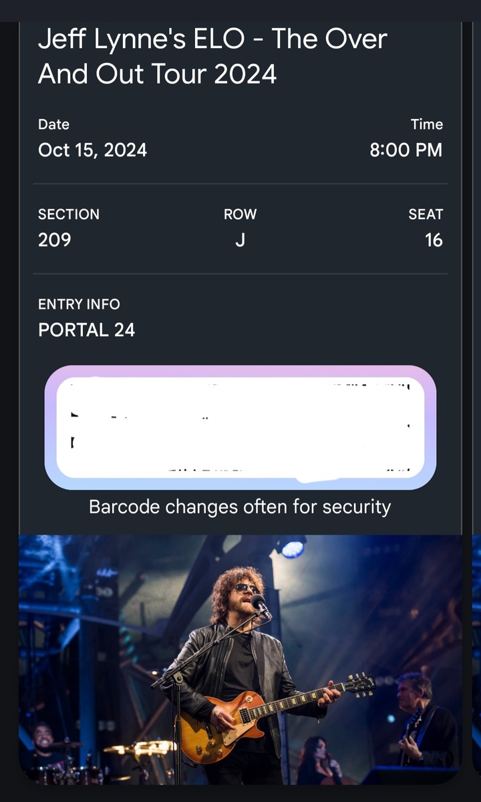This screenshot has width=481, height=802.
Task: Select SEAT 16
Action: click(x=434, y=240)
